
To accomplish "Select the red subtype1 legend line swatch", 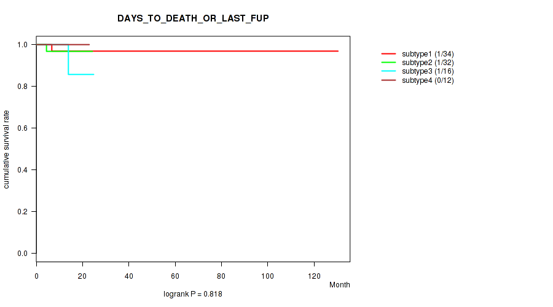I will pyautogui.click(x=388, y=54).
